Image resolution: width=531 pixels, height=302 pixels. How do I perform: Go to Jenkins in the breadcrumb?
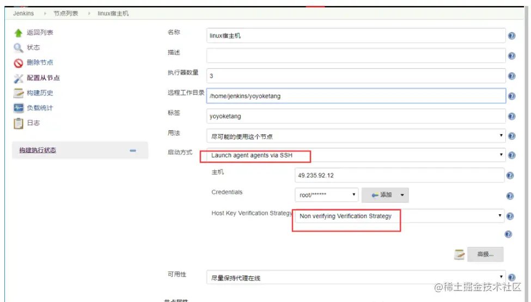click(x=23, y=14)
